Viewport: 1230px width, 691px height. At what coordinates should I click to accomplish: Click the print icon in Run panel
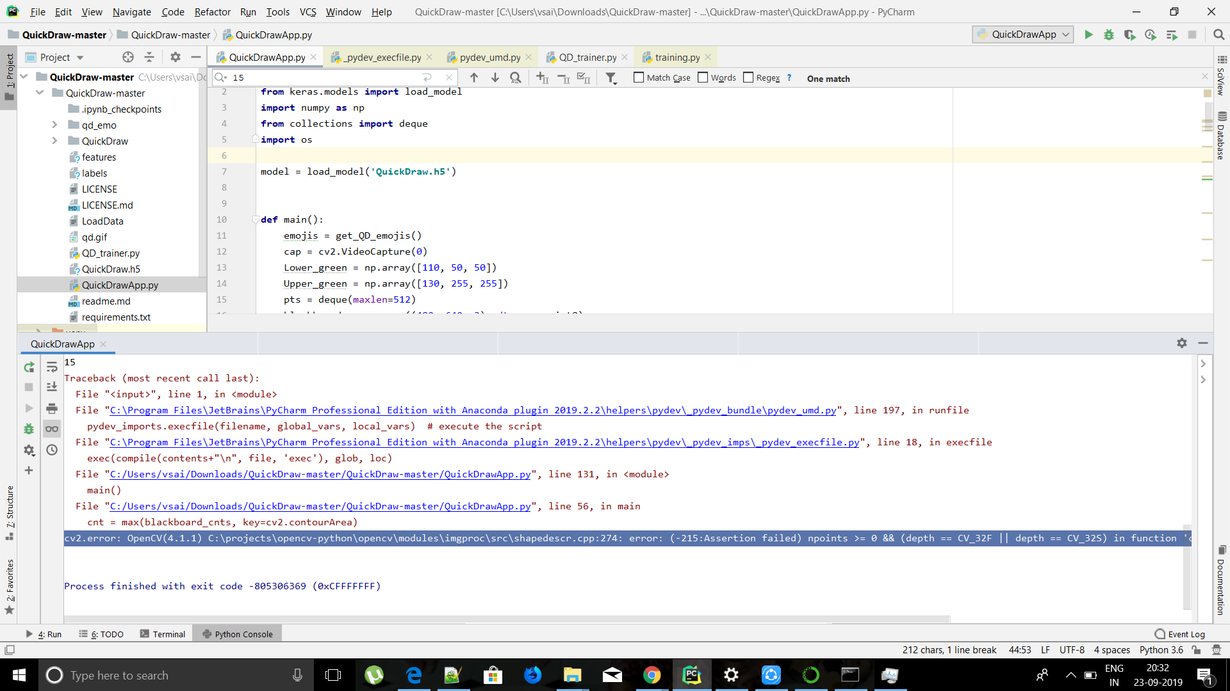click(52, 408)
